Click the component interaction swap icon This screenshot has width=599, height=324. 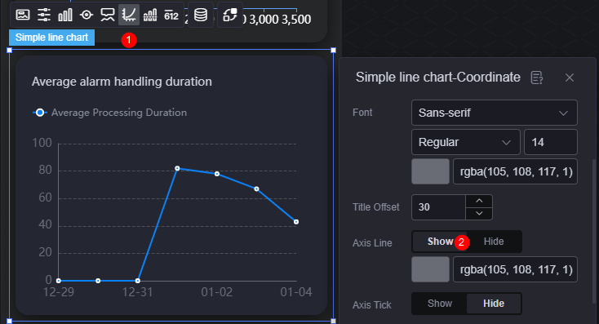point(229,15)
